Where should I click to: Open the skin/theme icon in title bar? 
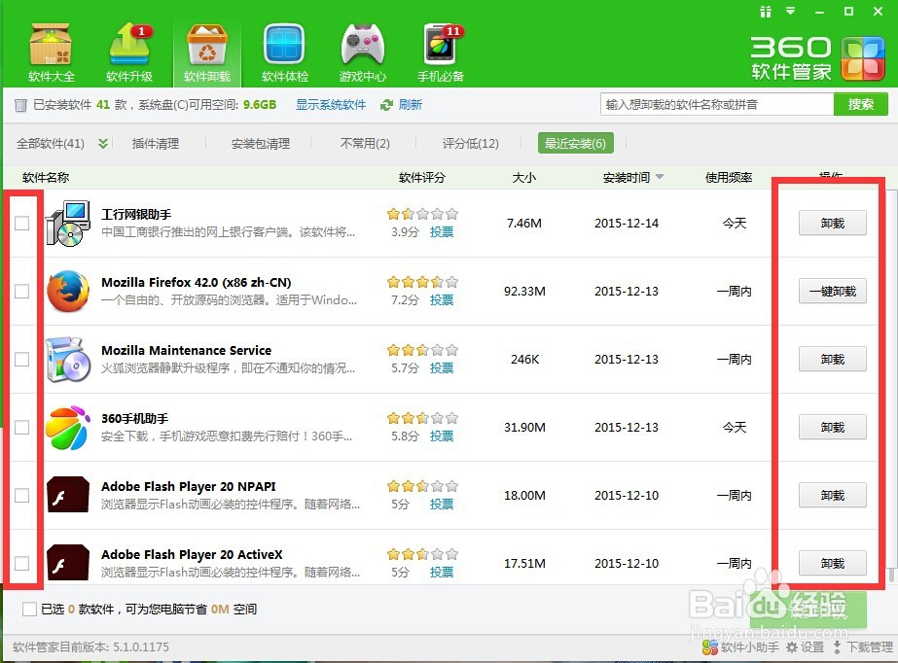click(x=766, y=12)
